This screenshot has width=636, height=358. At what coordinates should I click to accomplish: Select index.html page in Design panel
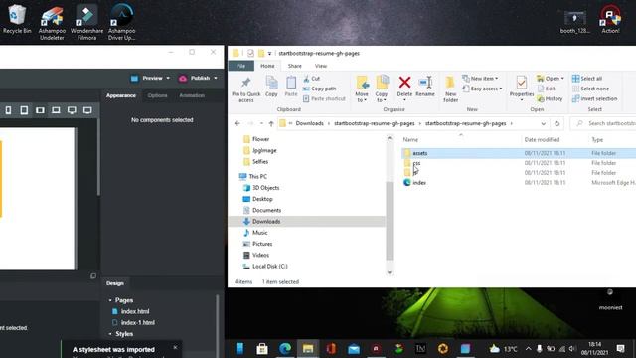click(x=135, y=311)
